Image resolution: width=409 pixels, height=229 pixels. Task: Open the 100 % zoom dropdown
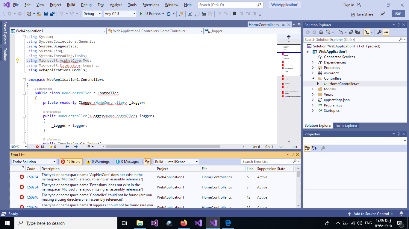click(x=19, y=147)
